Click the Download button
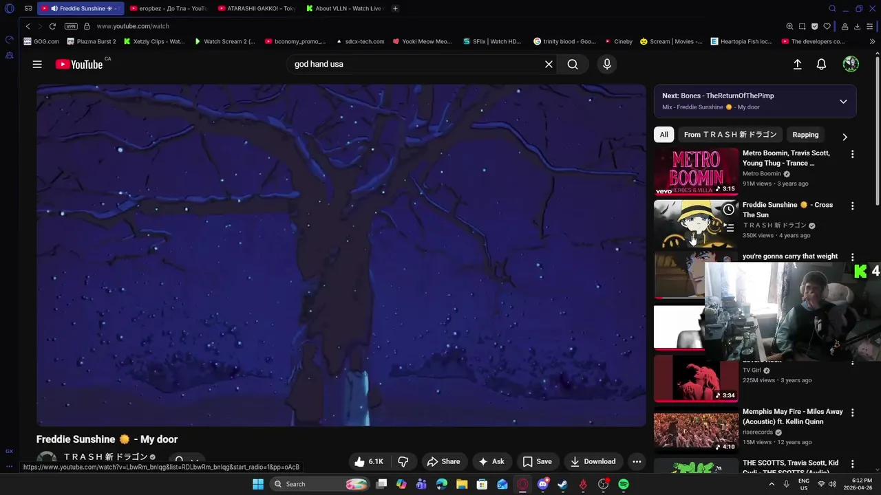Screen dimensions: 881x495 click(x=593, y=461)
